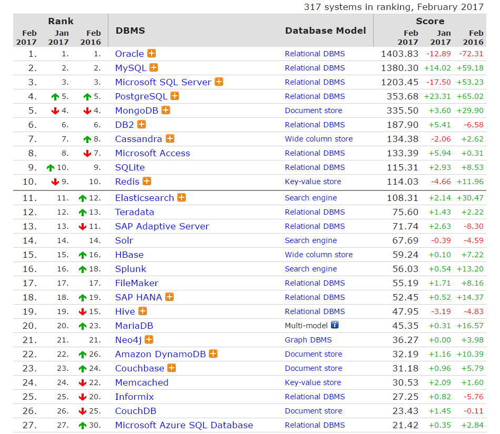Open the PostgreSQL link
The height and width of the screenshot is (434, 500).
pyautogui.click(x=141, y=96)
